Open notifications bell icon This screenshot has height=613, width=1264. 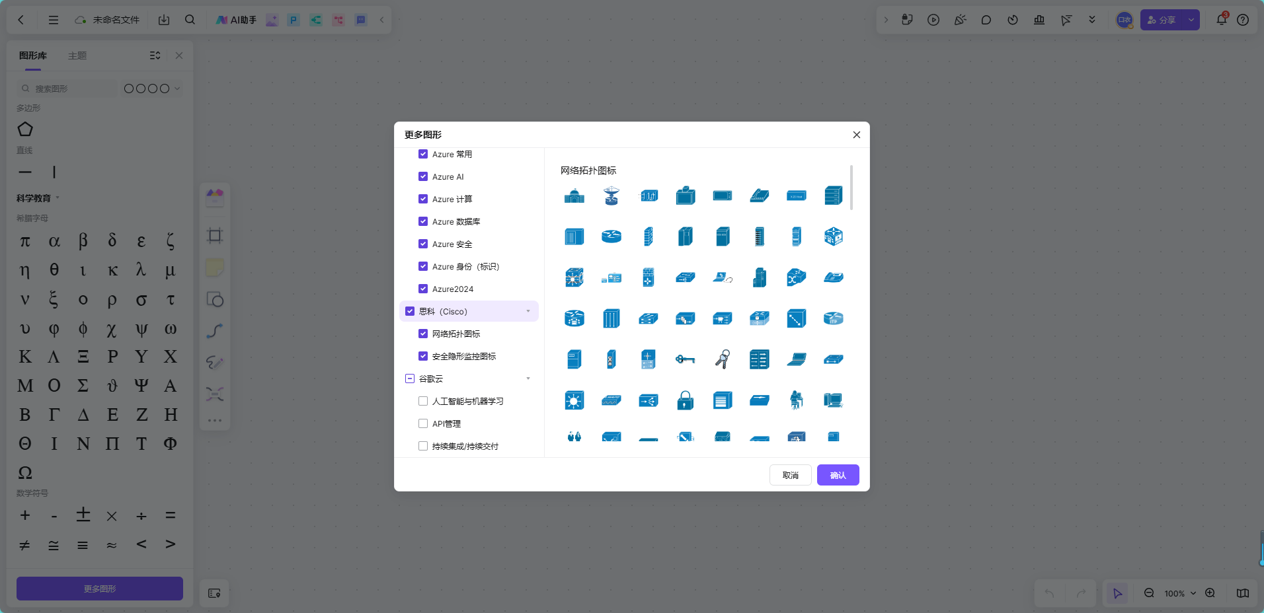pos(1222,20)
